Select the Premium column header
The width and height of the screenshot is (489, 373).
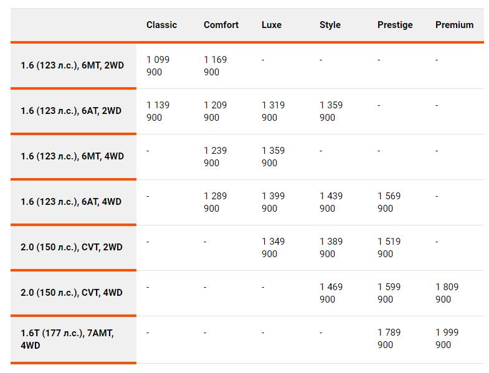coord(454,25)
